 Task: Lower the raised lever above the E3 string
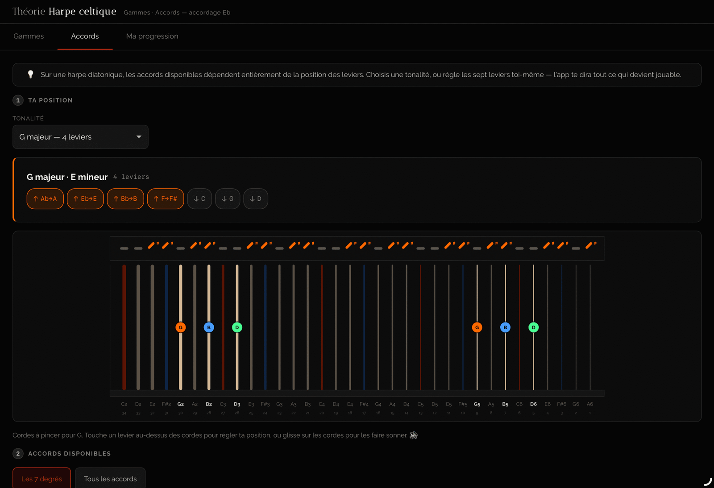click(251, 245)
